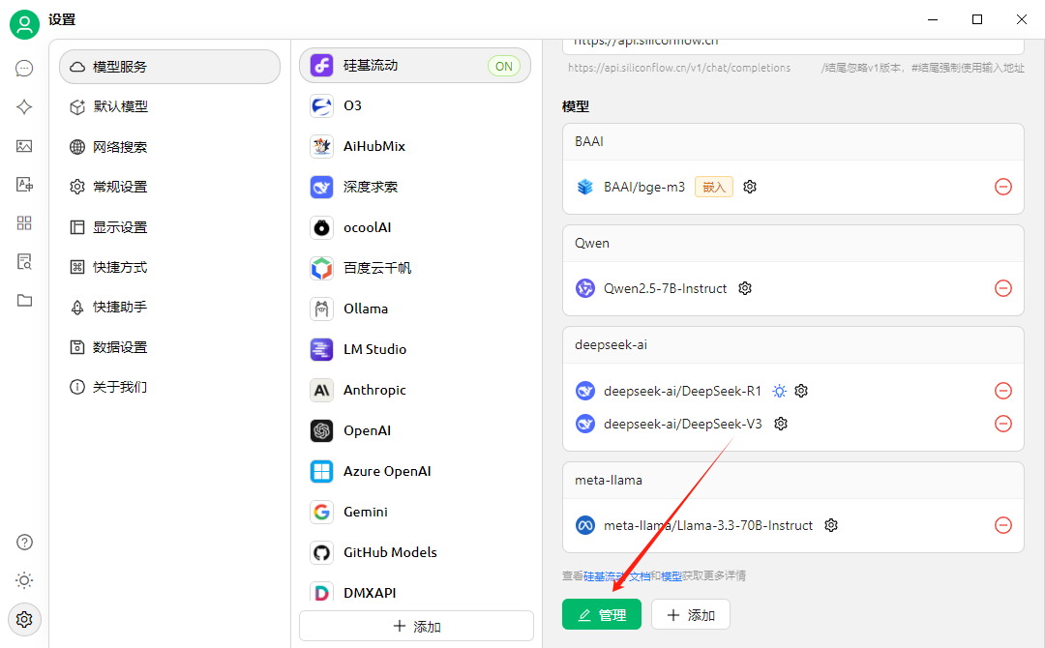The width and height of the screenshot is (1045, 648).
Task: Open 快捷方式 settings section
Action: 170,267
